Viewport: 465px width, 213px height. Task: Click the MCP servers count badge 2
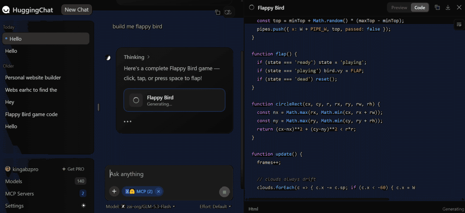[x=83, y=194]
